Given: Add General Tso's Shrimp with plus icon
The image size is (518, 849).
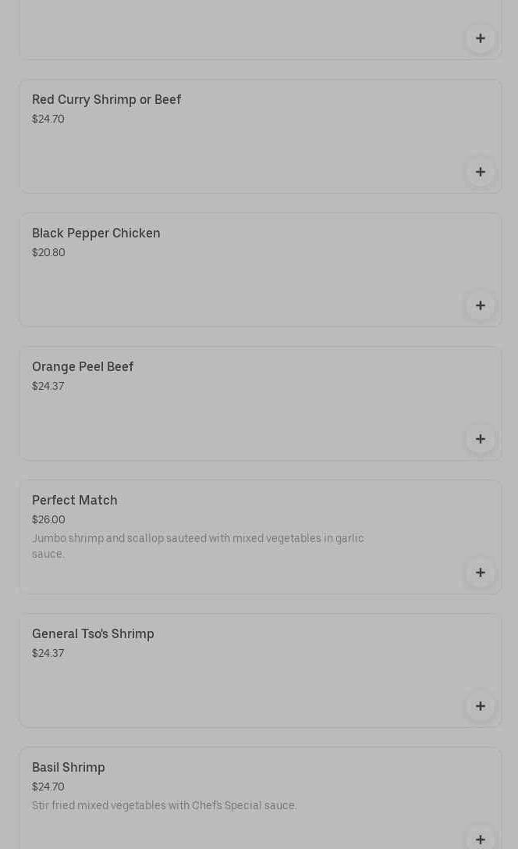Looking at the screenshot, I should point(480,706).
